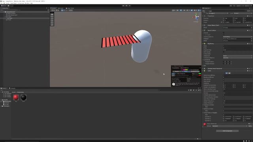253x142 pixels.
Task: Select the red material thumbnail in Project
Action: click(16, 97)
